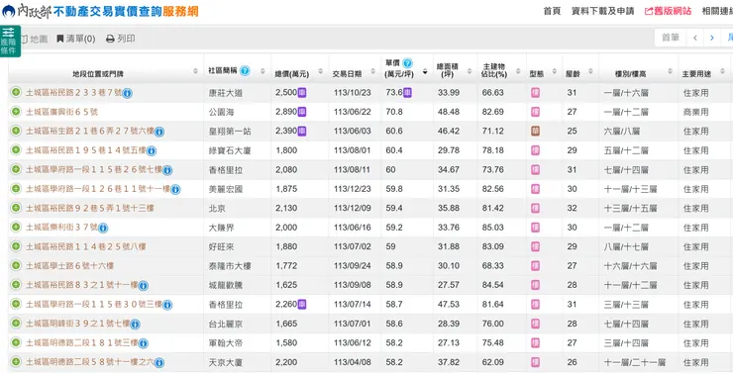733x374 pixels.
Task: Click help icon next to 單價 header
Action: (408, 63)
